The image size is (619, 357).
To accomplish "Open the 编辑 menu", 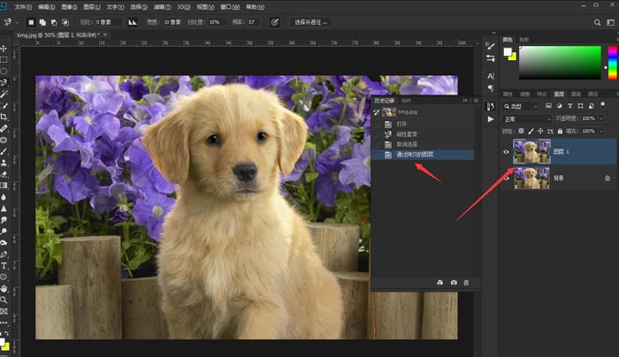I will tap(46, 7).
